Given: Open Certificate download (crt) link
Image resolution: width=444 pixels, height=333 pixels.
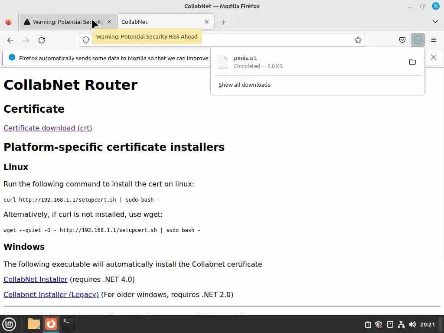Looking at the screenshot, I should coord(48,128).
